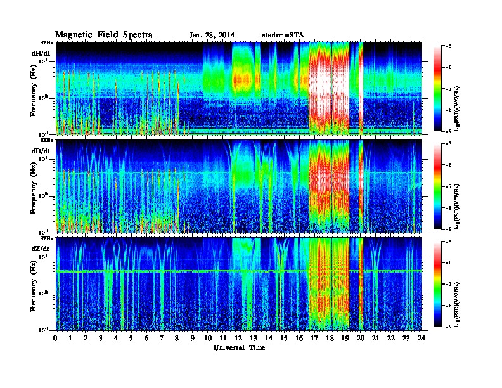Image resolution: width=502 pixels, height=388 pixels.
Task: Click hour tick '3' on time axis
Action: point(101,339)
